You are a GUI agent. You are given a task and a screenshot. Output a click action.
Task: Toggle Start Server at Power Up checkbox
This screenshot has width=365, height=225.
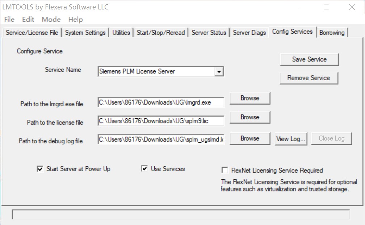point(40,169)
